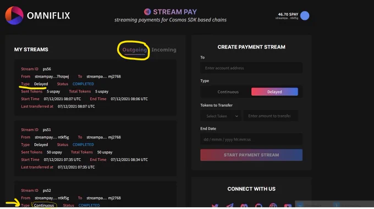Click ps56 End Time 07/12/2021 08:06 UTC
Viewport: 374px width, 209px height.
click(129, 99)
